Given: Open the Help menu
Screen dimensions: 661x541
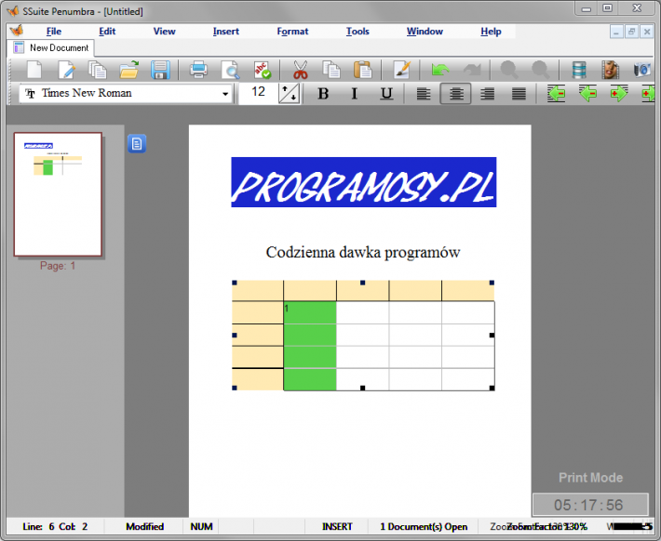Looking at the screenshot, I should pyautogui.click(x=491, y=32).
